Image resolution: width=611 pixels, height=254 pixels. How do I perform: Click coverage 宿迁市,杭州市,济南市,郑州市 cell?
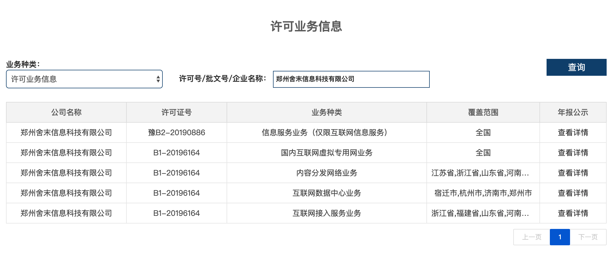coord(483,193)
